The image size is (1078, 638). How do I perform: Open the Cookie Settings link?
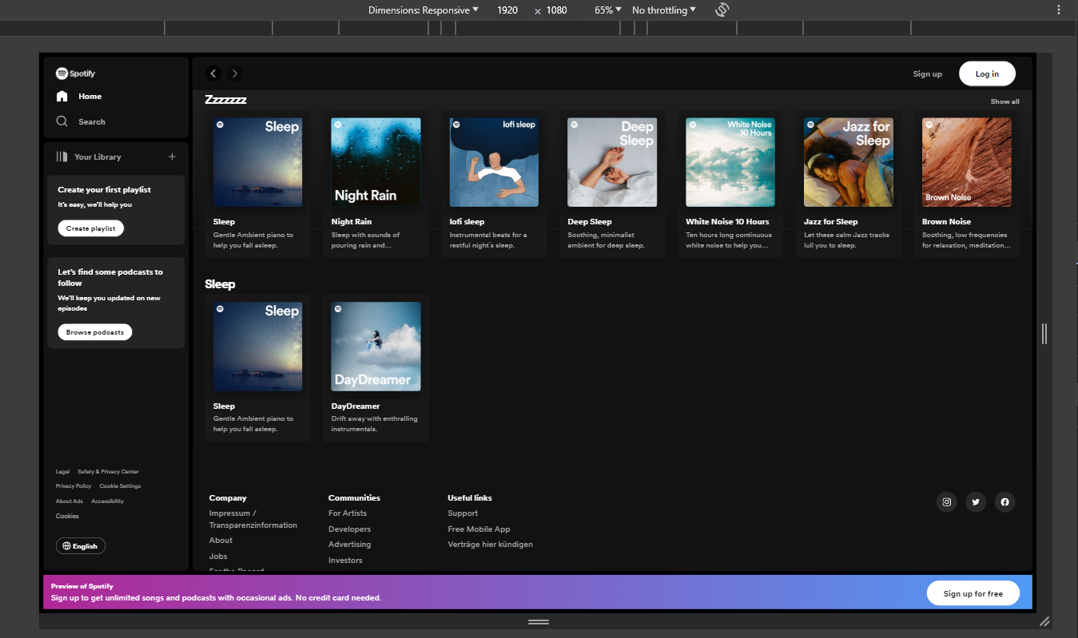point(120,486)
